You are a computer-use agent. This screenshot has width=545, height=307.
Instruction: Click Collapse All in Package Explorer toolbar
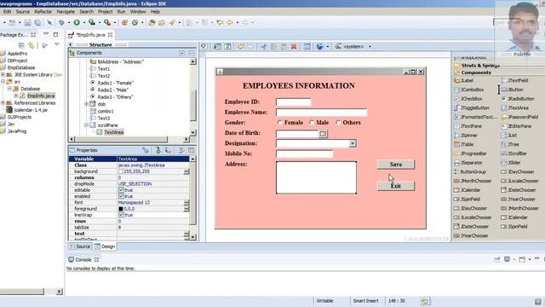pyautogui.click(x=21, y=45)
